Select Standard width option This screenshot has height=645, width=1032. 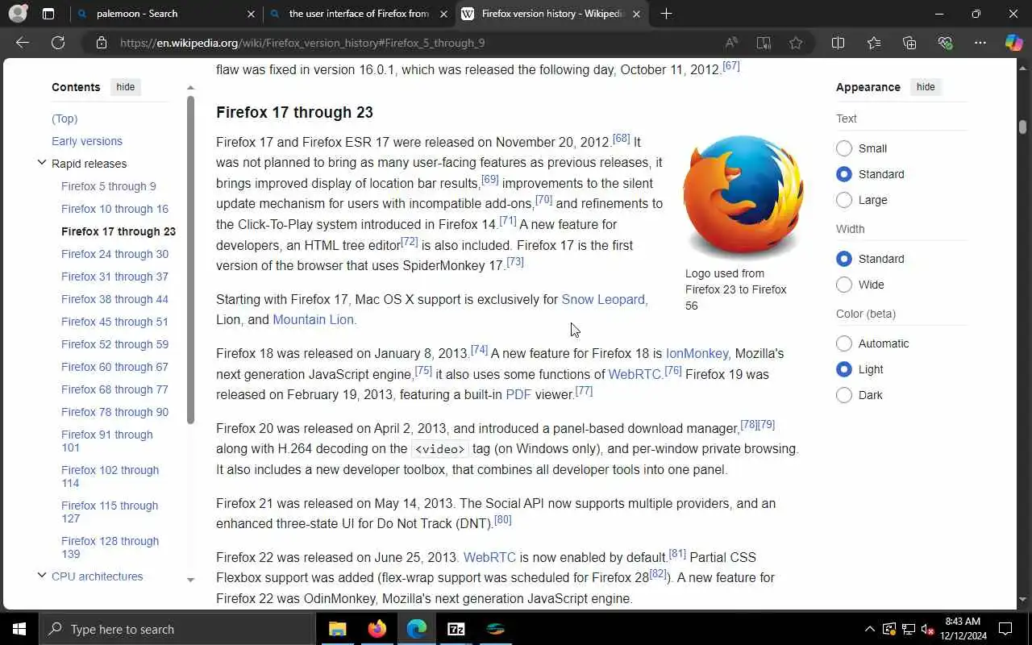click(x=844, y=259)
